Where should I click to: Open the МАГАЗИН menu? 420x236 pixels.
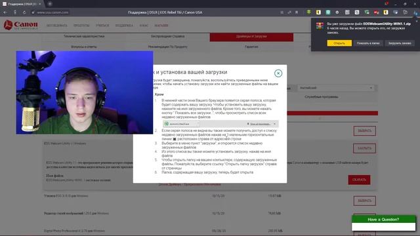161,26
